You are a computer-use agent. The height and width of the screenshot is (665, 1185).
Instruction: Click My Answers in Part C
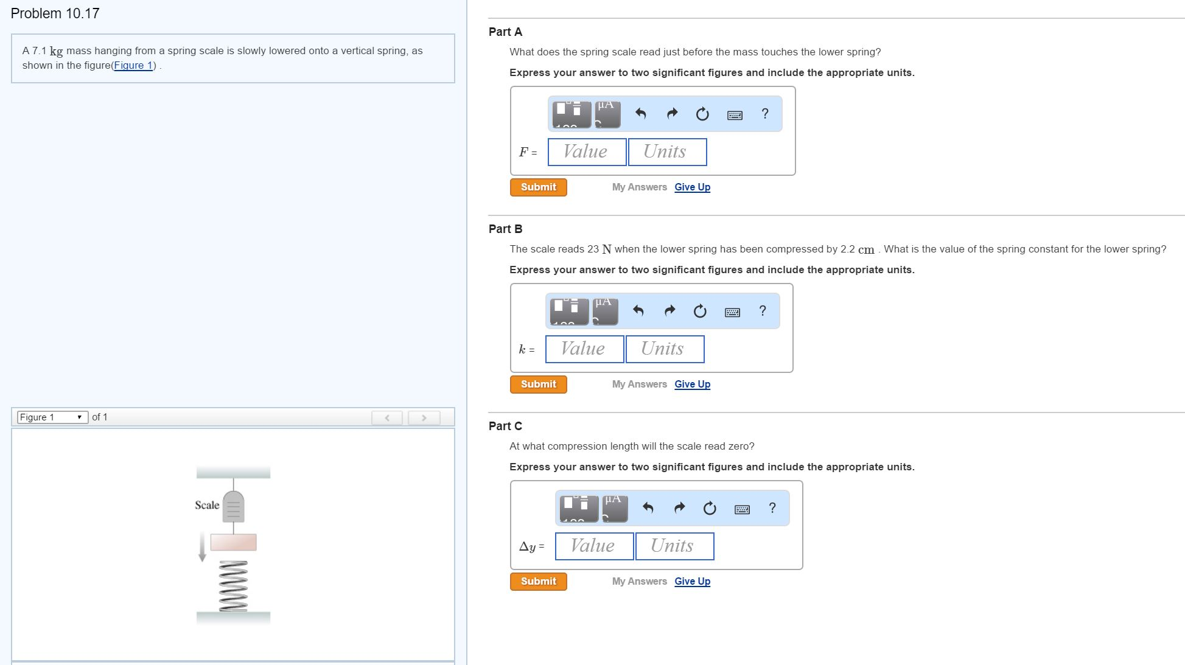pos(639,582)
